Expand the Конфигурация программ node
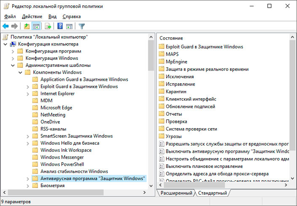Viewport: 297px width, 206px height. (13, 51)
